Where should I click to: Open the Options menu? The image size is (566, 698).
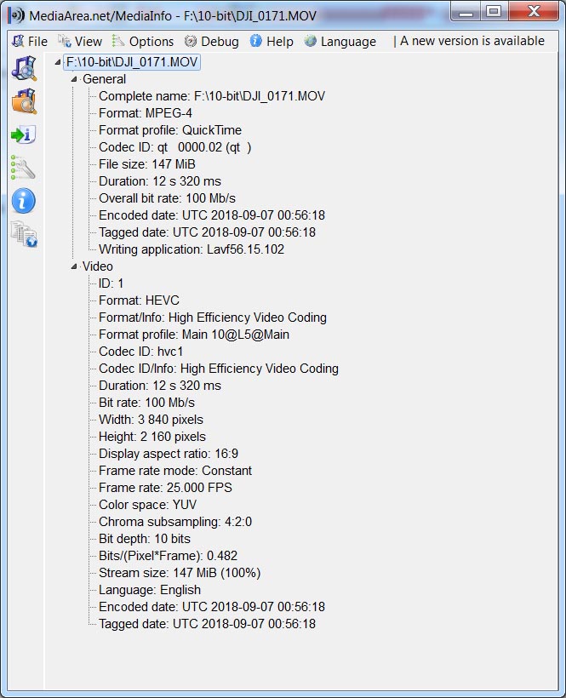pos(143,42)
